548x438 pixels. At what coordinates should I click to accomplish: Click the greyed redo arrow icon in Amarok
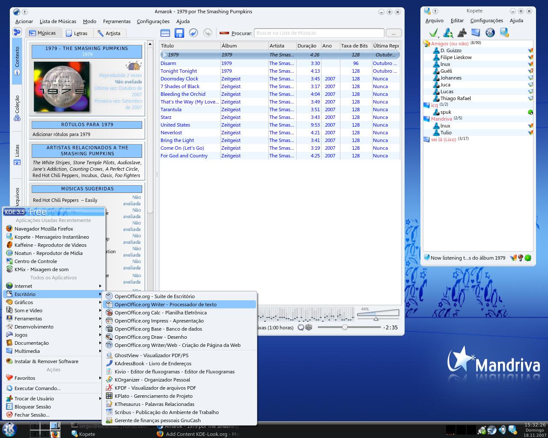click(207, 33)
